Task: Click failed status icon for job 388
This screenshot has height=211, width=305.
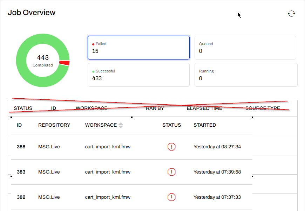Action: coord(171,147)
